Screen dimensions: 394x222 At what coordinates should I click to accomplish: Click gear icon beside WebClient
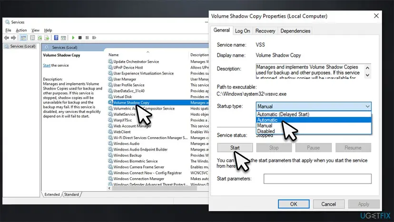point(110,131)
